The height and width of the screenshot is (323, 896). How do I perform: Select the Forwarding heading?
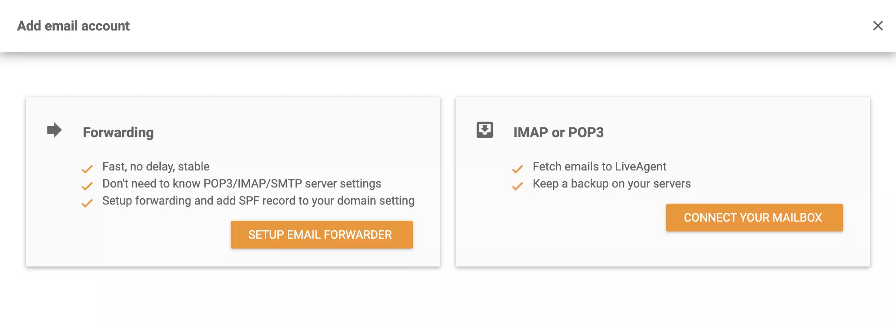118,132
